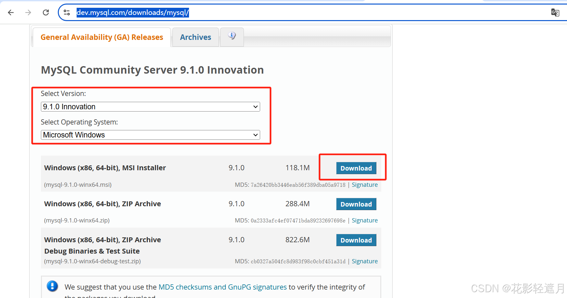Open the information icon tab

(x=232, y=37)
